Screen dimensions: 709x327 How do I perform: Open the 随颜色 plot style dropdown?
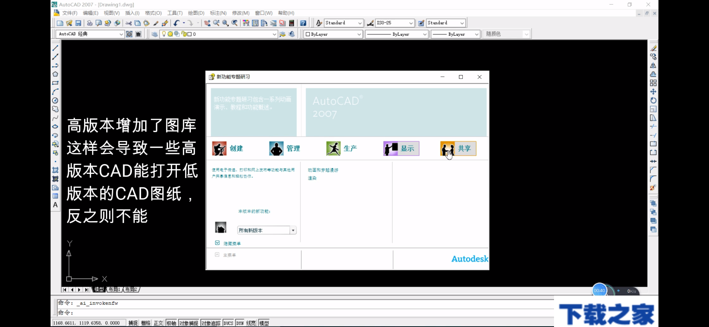coord(506,34)
